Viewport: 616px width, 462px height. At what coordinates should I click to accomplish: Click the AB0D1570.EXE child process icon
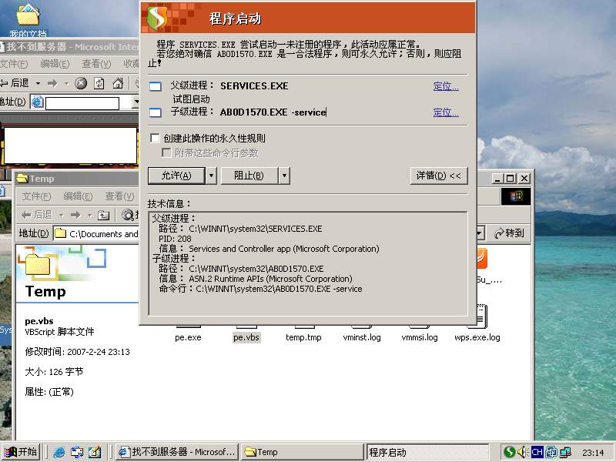(x=156, y=112)
